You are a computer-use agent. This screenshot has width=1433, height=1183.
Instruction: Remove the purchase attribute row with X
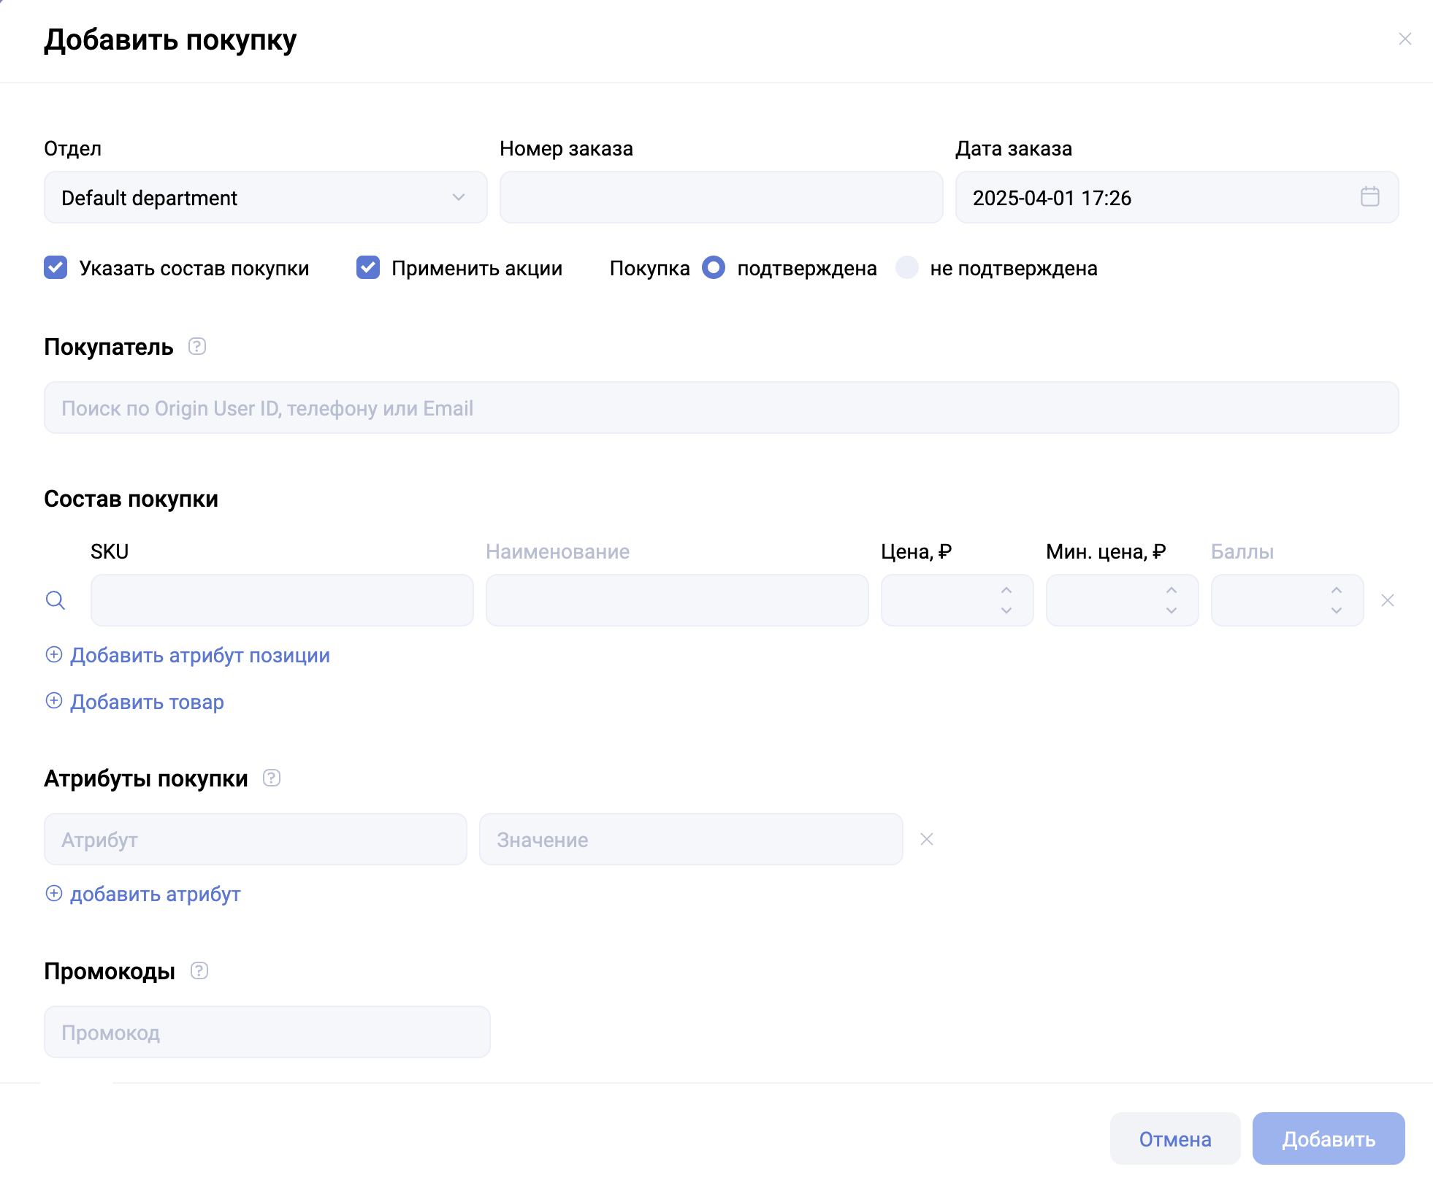(927, 839)
